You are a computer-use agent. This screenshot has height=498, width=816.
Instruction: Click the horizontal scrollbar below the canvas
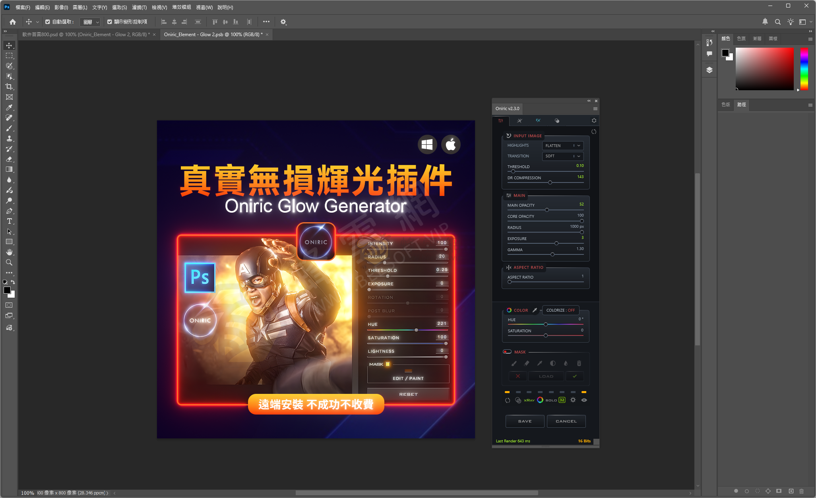417,493
